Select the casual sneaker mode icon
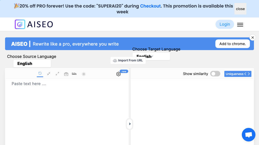Screen dimensions: 259x145 [74, 74]
